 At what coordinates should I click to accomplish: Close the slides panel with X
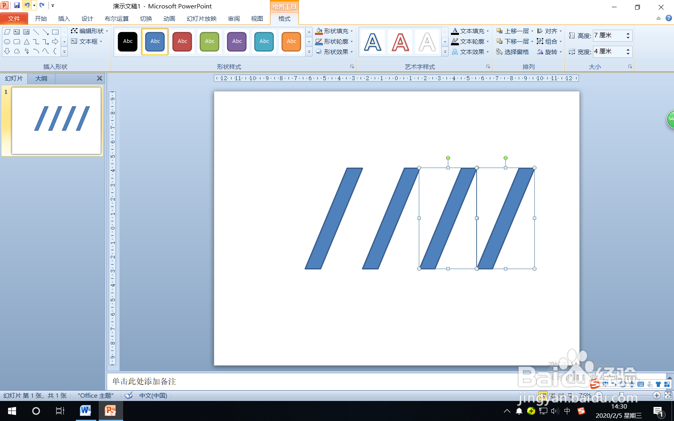pyautogui.click(x=99, y=78)
